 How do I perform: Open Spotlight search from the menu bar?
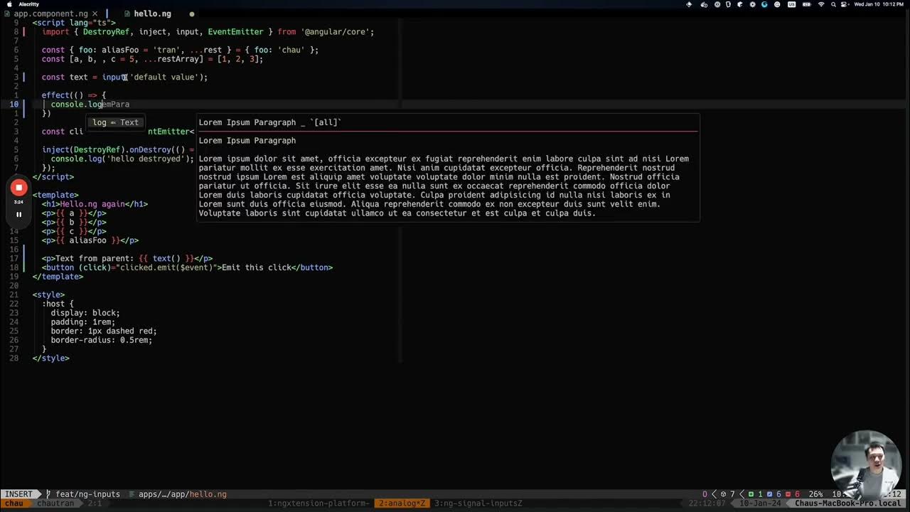[833, 4]
